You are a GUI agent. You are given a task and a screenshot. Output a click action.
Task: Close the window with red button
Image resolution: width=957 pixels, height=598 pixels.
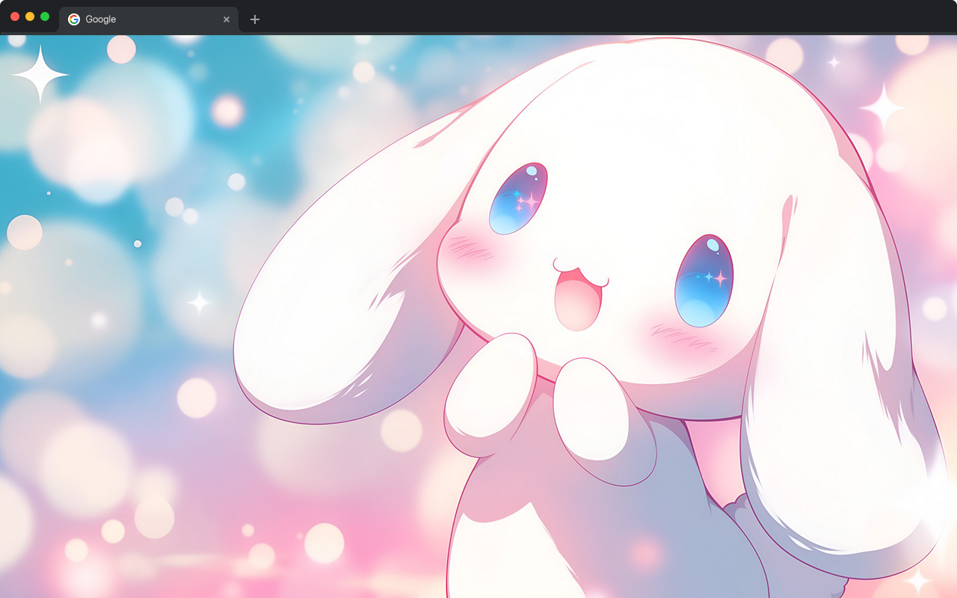point(15,16)
